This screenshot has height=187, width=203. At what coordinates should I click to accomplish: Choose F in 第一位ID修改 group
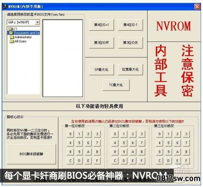coord(97,161)
